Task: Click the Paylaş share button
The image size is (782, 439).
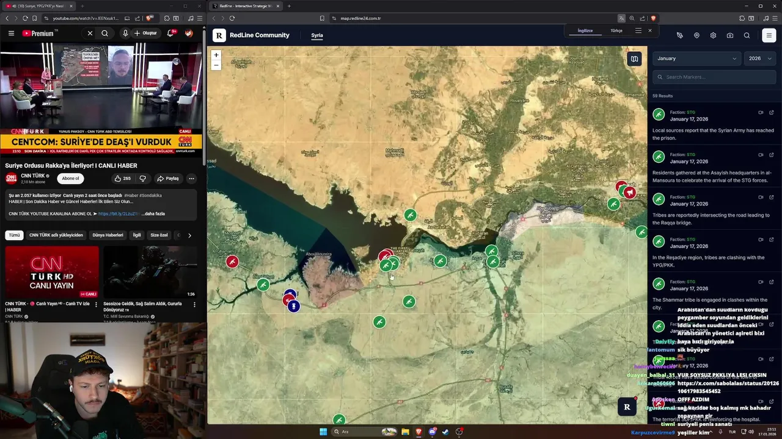Action: pyautogui.click(x=168, y=179)
